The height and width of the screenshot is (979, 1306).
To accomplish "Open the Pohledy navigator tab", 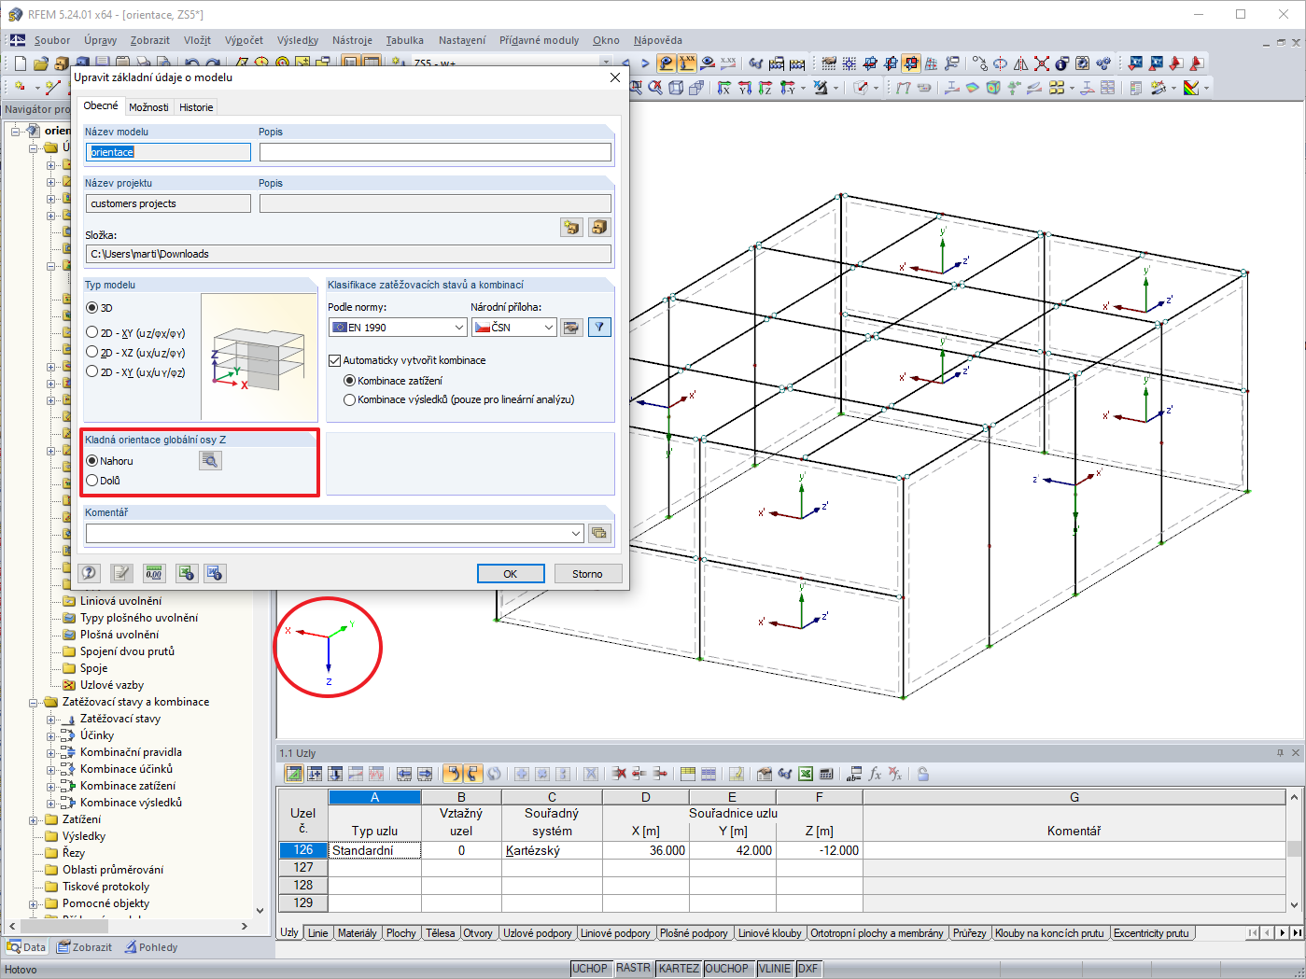I will [x=151, y=947].
